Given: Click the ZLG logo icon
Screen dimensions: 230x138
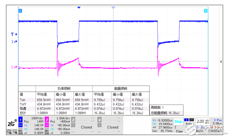Looking at the screenshot, I should 12,123.
